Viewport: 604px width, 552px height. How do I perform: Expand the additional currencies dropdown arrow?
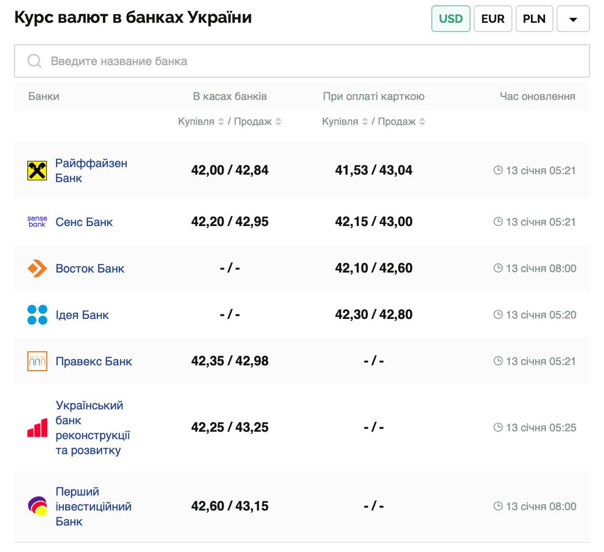pyautogui.click(x=573, y=19)
